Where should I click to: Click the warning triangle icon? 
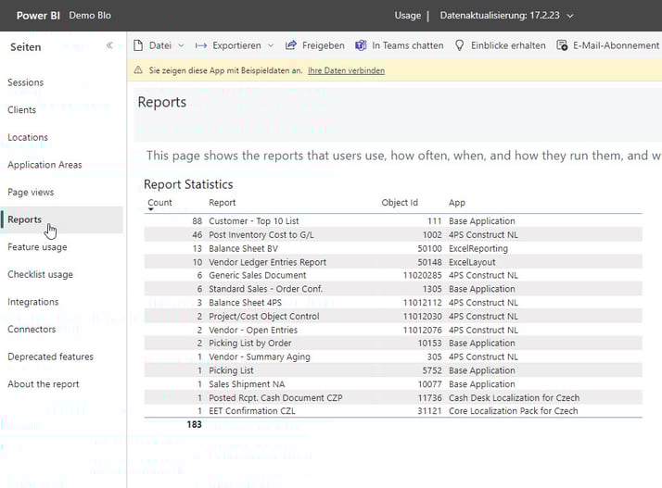coord(138,70)
